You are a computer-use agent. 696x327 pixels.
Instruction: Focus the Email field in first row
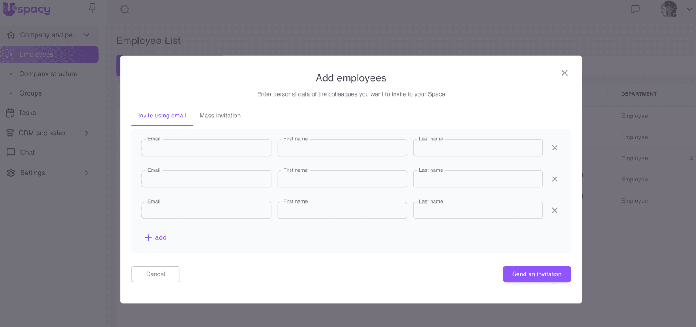(x=207, y=148)
